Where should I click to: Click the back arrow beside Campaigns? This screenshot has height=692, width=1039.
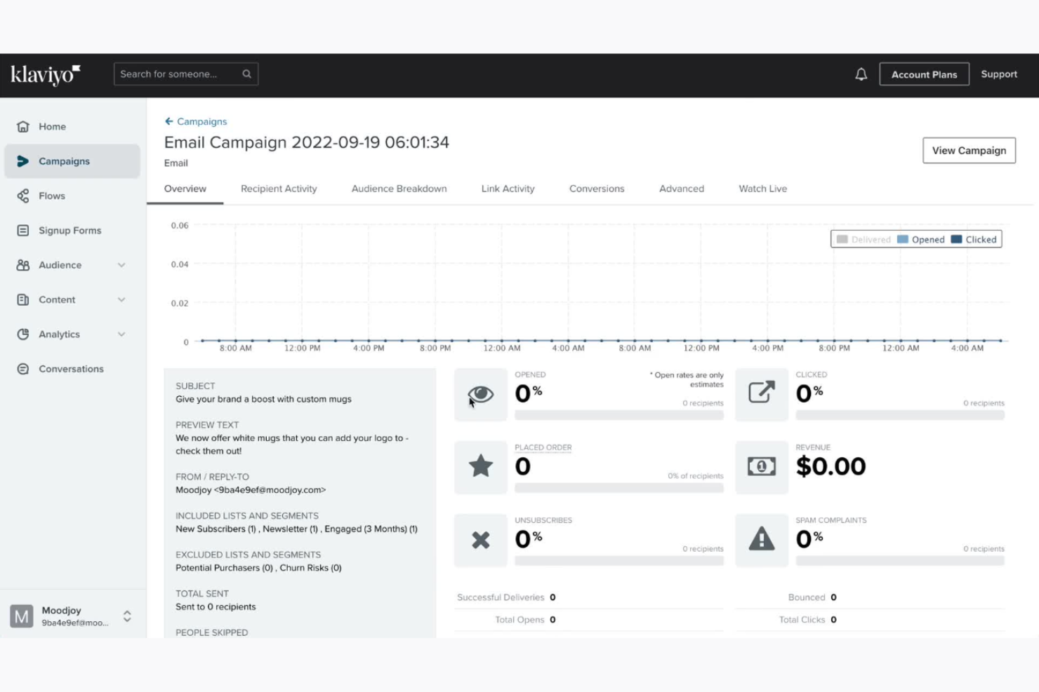tap(168, 121)
